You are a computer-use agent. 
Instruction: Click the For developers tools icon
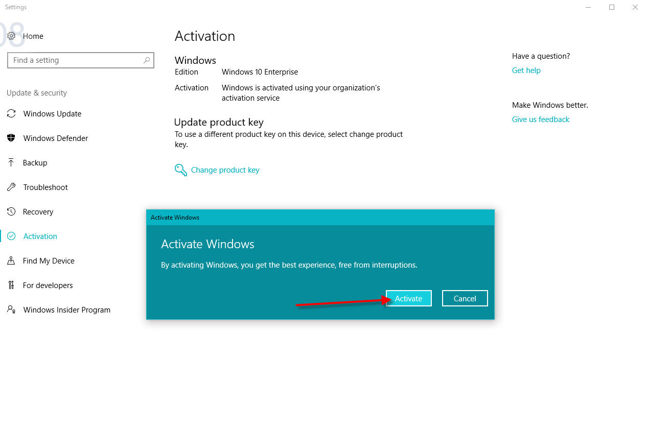click(11, 285)
